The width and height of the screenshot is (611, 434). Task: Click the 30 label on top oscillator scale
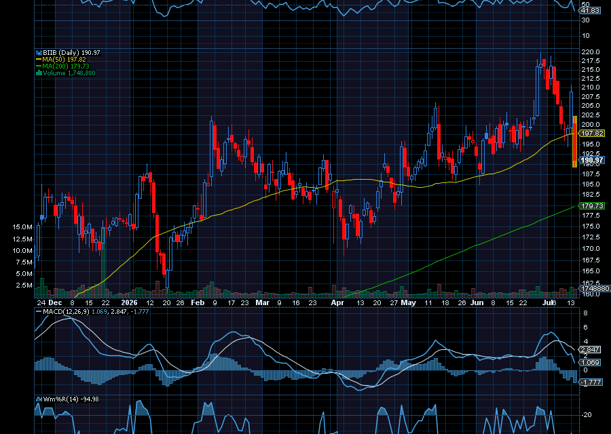pyautogui.click(x=585, y=20)
